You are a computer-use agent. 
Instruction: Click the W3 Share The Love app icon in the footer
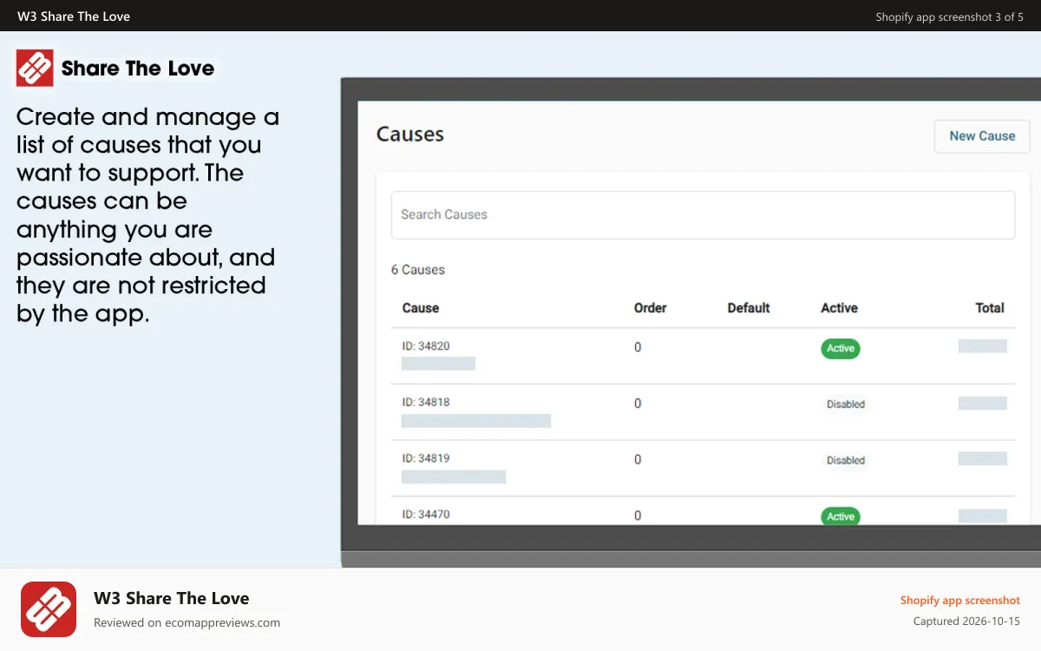(x=49, y=609)
